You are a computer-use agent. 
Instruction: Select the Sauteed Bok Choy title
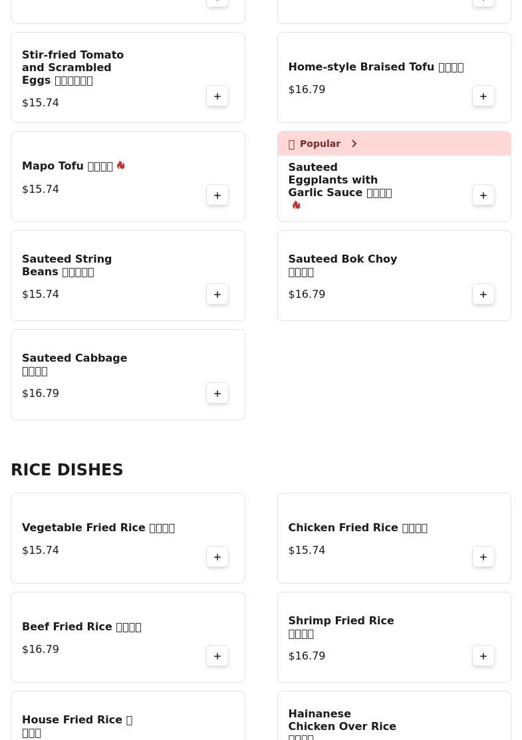pos(342,265)
